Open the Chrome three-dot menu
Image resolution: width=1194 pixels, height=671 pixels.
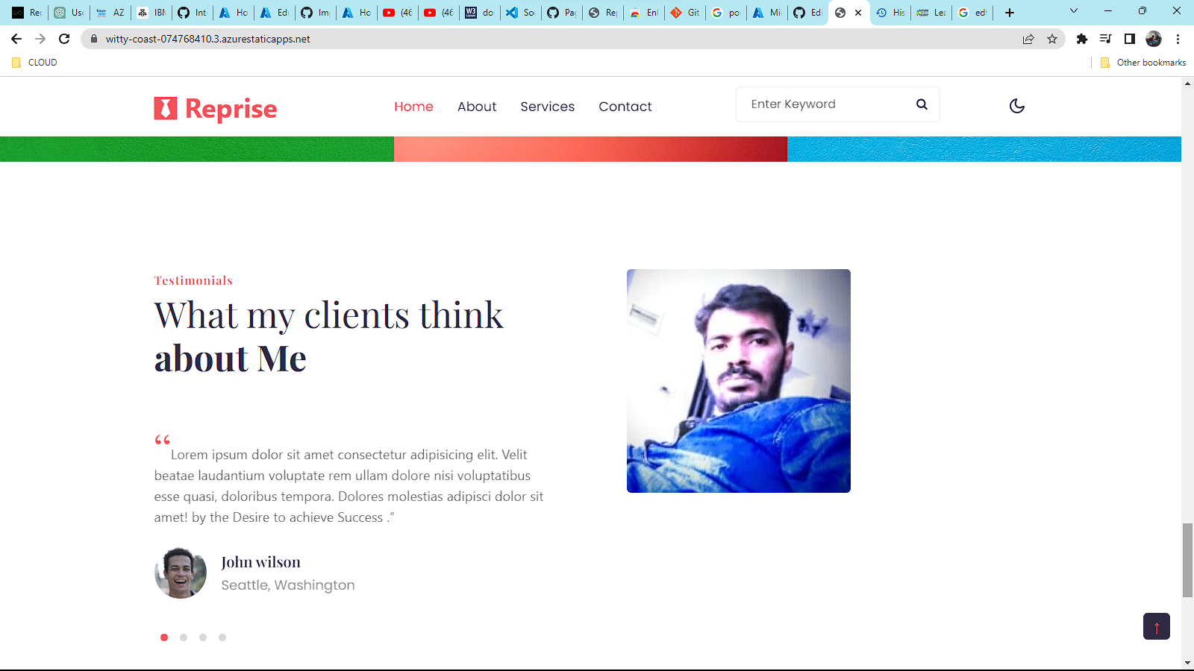pos(1179,39)
